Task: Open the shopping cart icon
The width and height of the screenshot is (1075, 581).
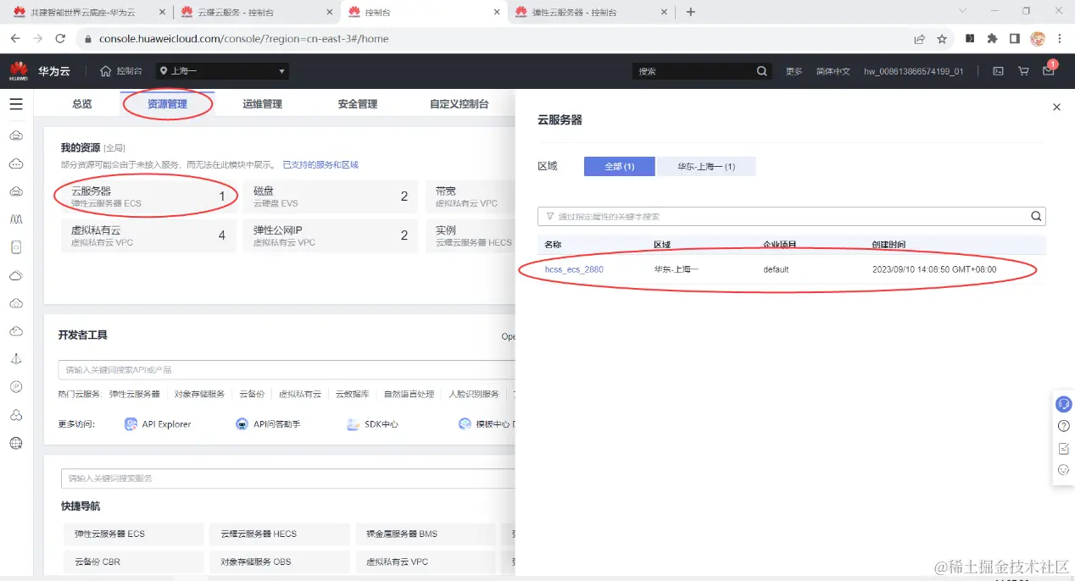Action: tap(1023, 71)
